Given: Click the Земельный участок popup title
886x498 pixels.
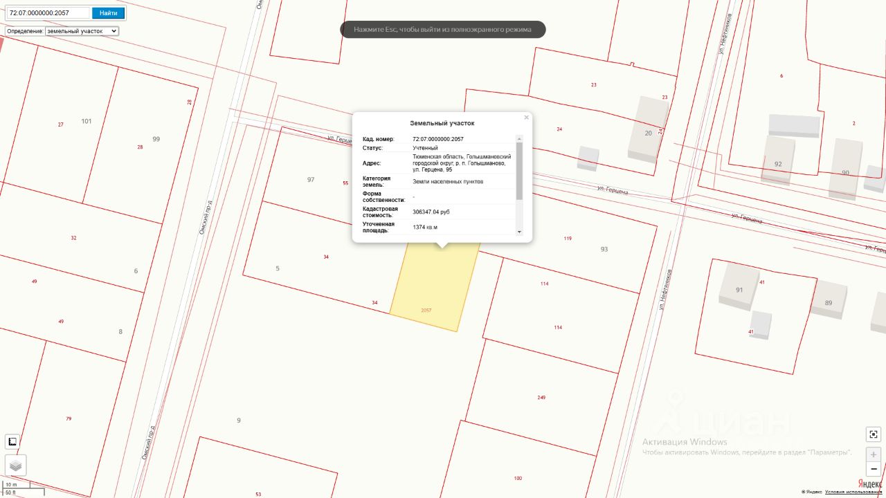Looking at the screenshot, I should click(442, 123).
